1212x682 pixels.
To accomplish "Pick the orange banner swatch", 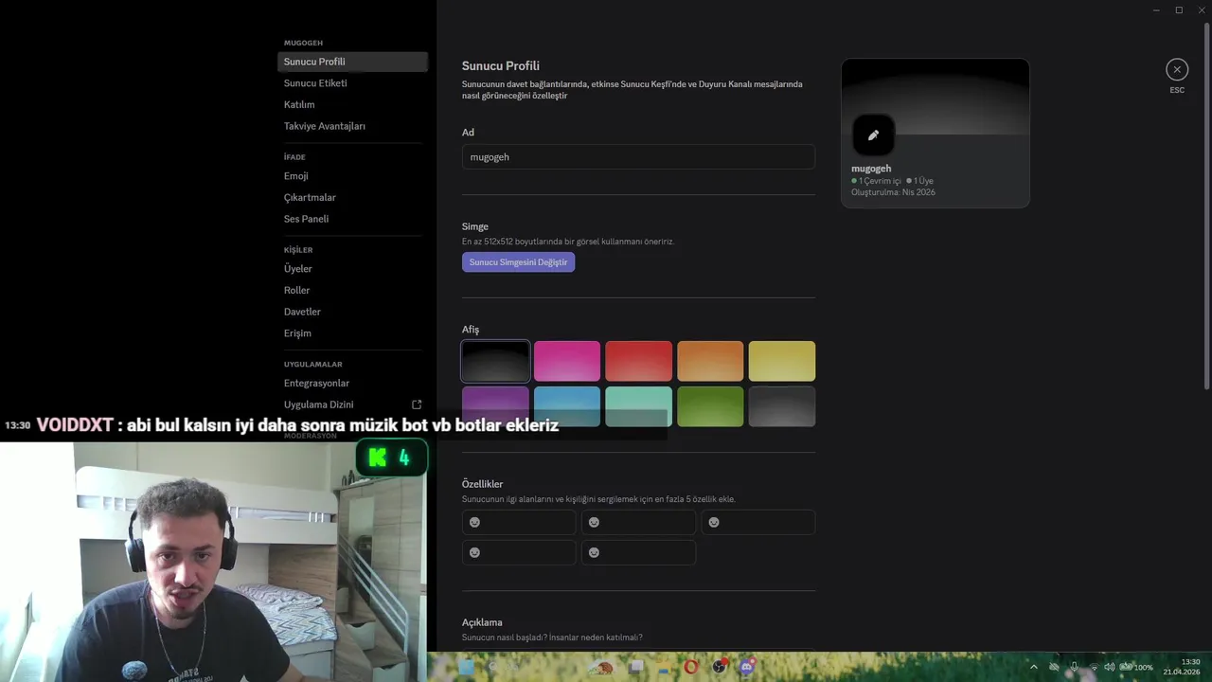I will click(710, 361).
